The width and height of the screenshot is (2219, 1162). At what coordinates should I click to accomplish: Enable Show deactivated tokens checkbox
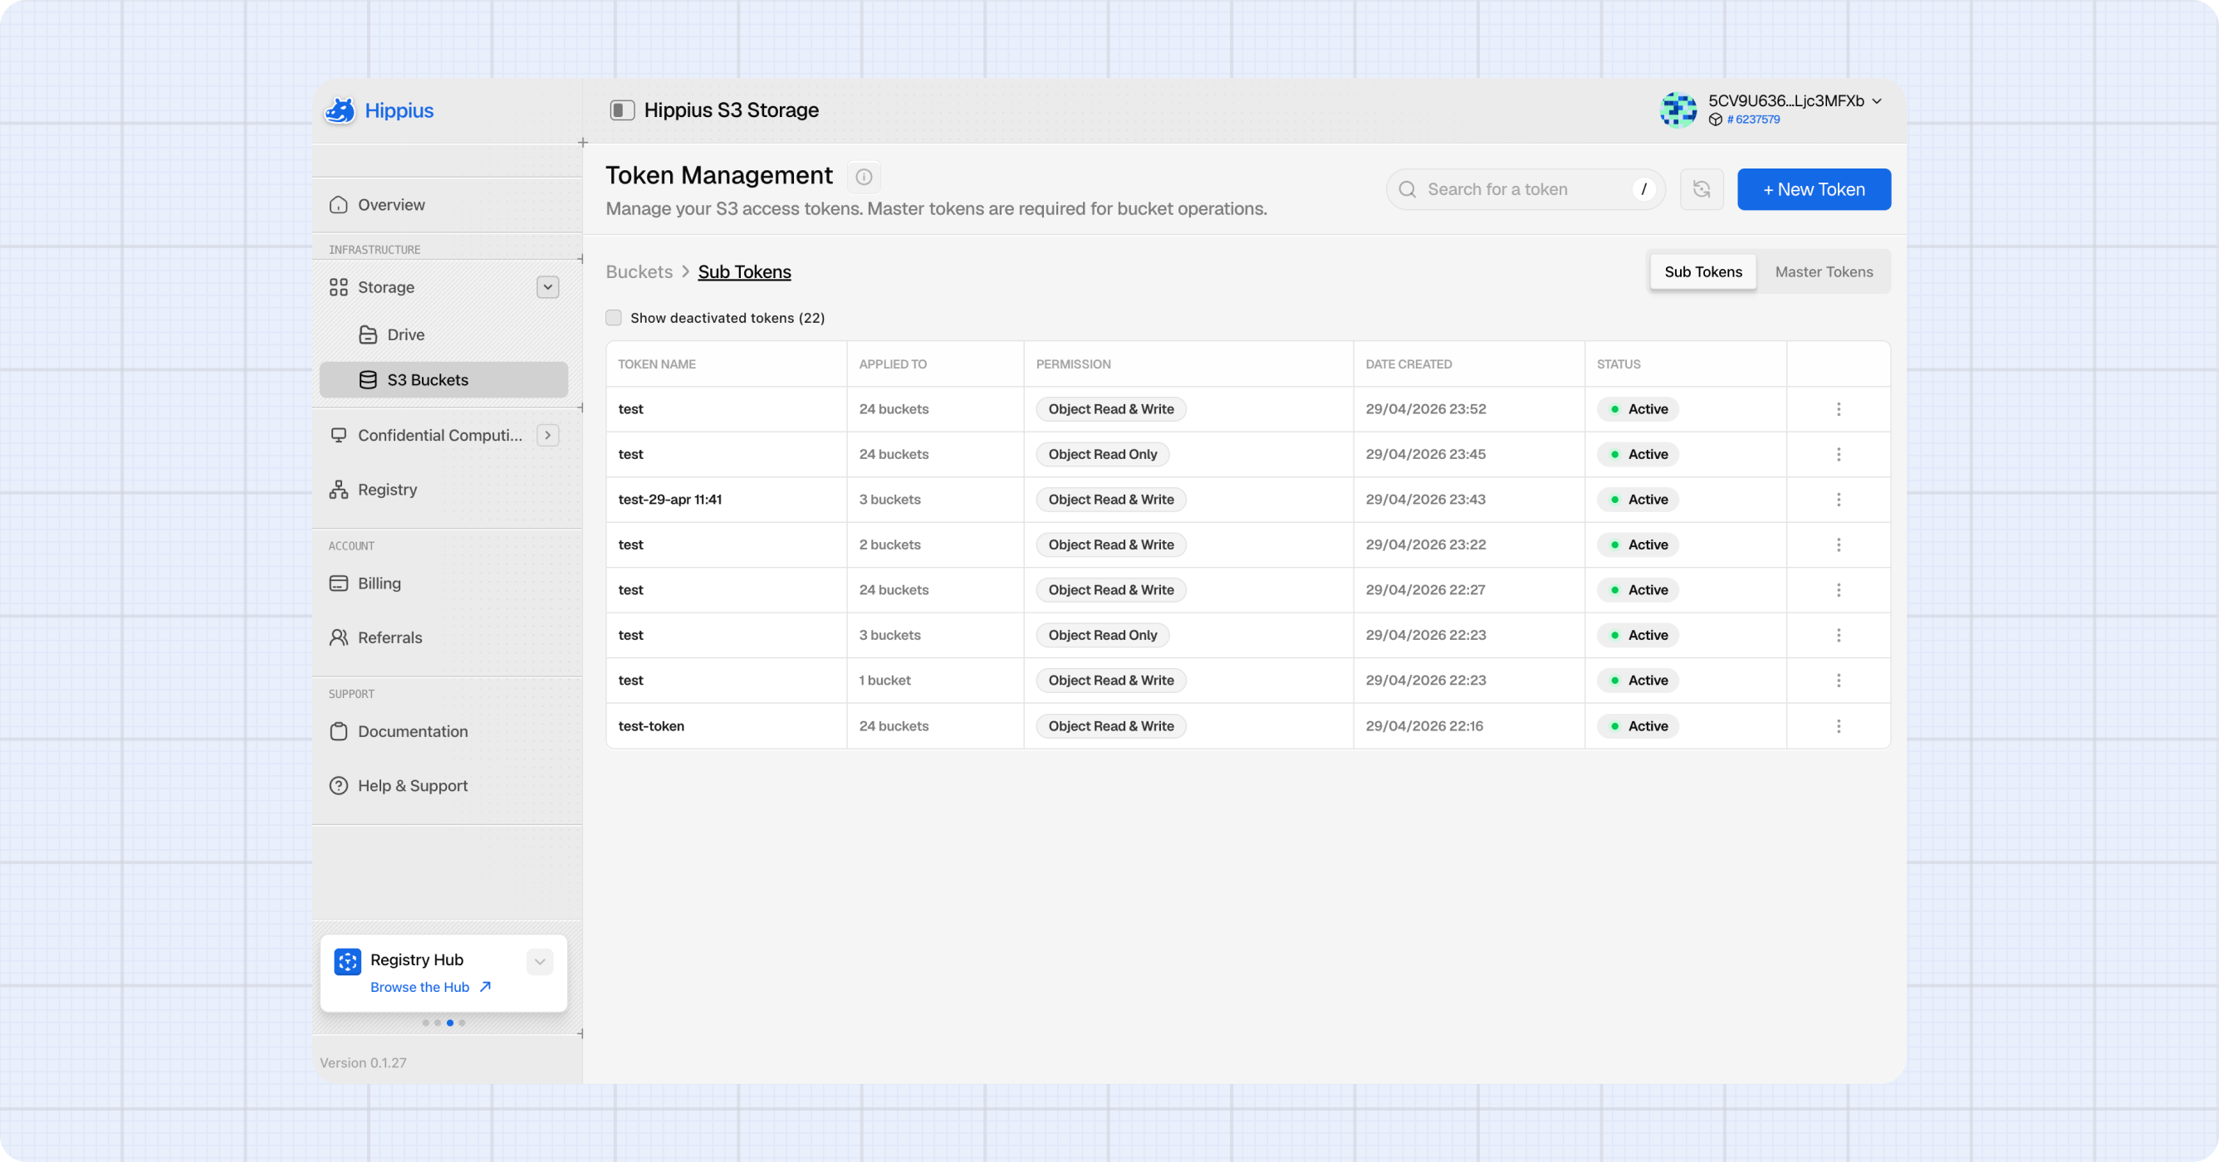click(614, 318)
